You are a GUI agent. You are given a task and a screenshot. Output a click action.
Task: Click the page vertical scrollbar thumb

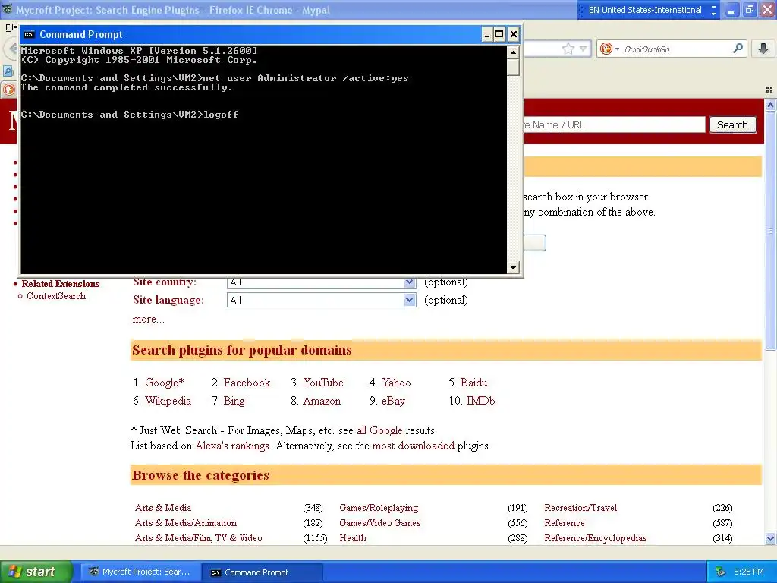pyautogui.click(x=770, y=231)
